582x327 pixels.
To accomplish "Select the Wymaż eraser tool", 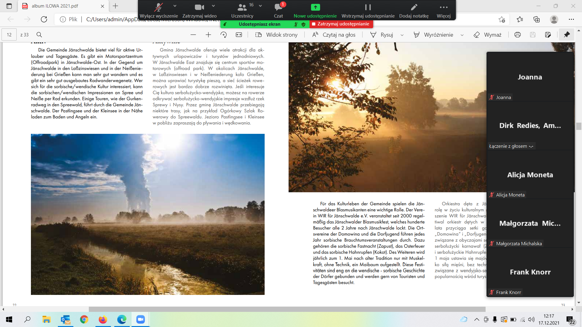I will [x=487, y=35].
